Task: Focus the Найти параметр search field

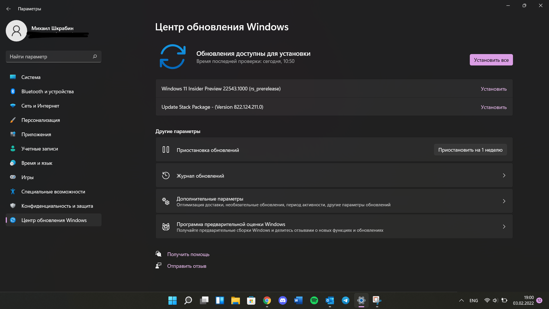Action: pos(53,56)
